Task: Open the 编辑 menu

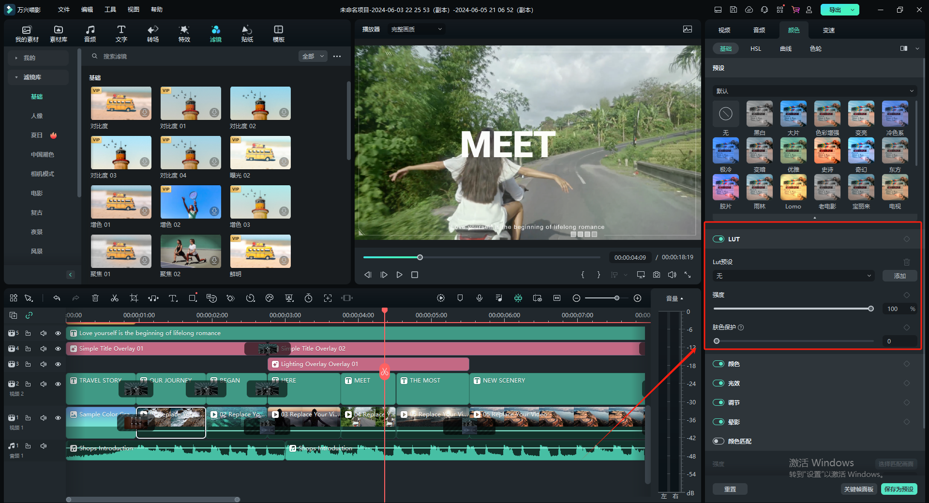Action: pyautogui.click(x=87, y=10)
